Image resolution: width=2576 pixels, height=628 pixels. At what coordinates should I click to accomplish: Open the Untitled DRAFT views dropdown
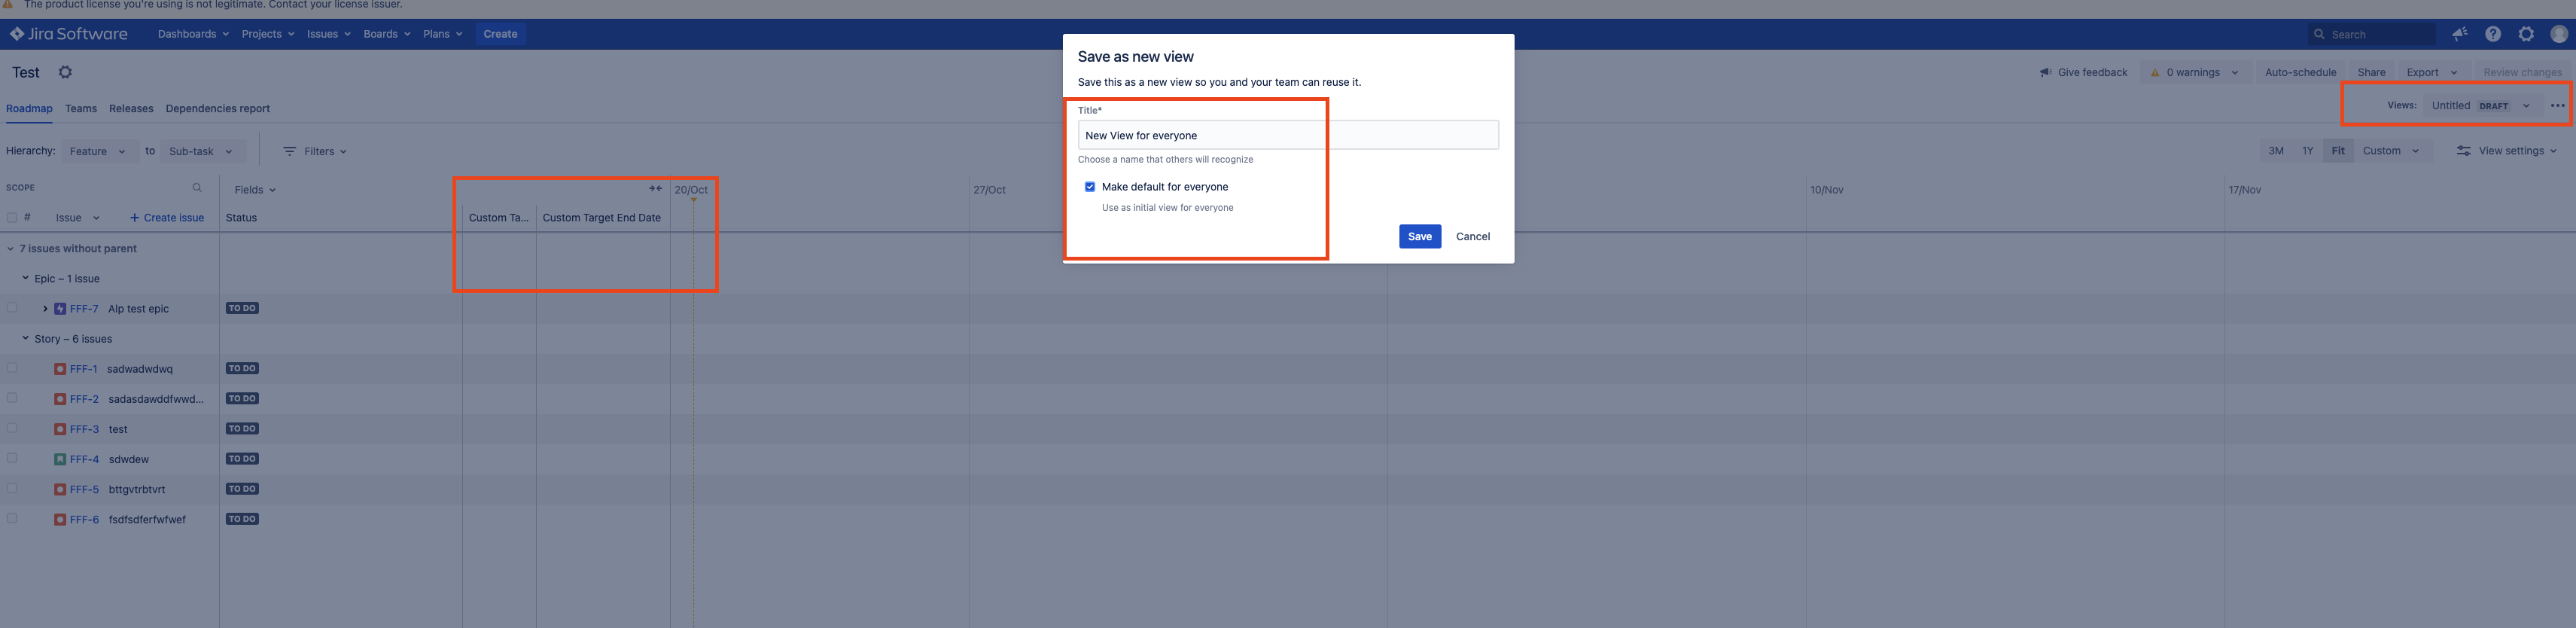tap(2481, 105)
